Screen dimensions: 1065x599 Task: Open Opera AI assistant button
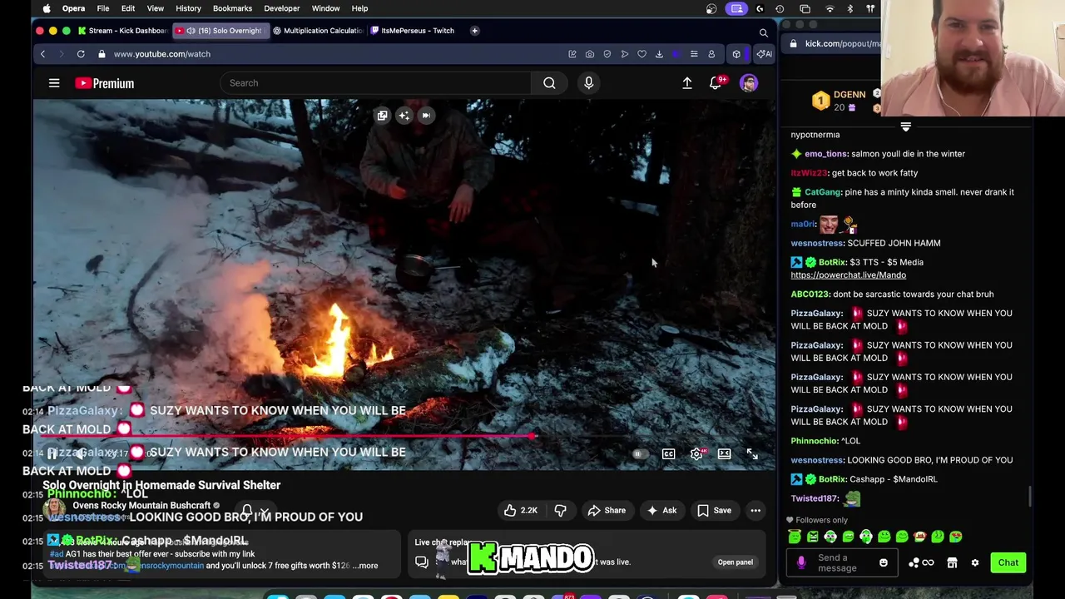click(764, 54)
